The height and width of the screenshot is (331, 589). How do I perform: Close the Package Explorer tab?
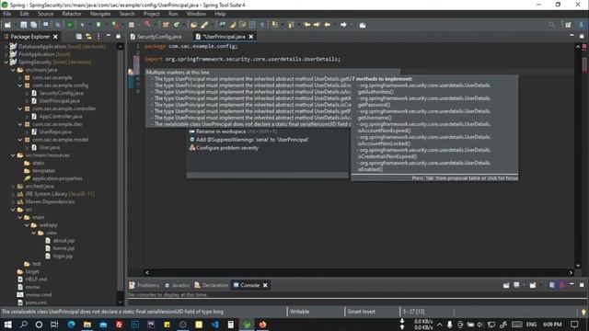pos(55,37)
